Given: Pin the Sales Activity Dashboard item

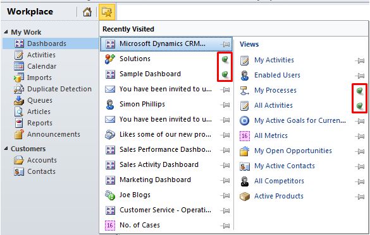Looking at the screenshot, I should [225, 165].
